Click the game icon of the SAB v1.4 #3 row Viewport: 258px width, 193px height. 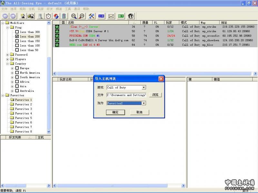pos(57,45)
